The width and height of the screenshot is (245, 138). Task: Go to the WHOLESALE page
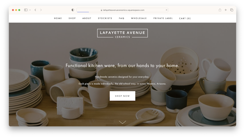(x=139, y=18)
